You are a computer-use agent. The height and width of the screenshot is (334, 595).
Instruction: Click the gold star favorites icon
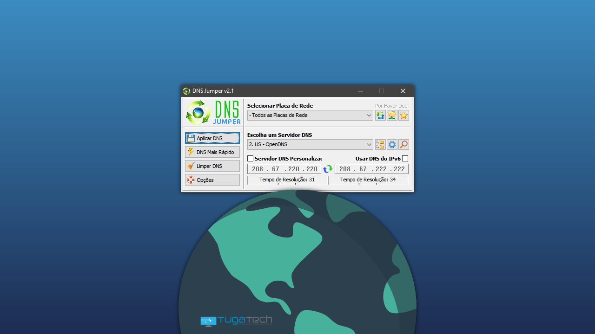click(403, 115)
